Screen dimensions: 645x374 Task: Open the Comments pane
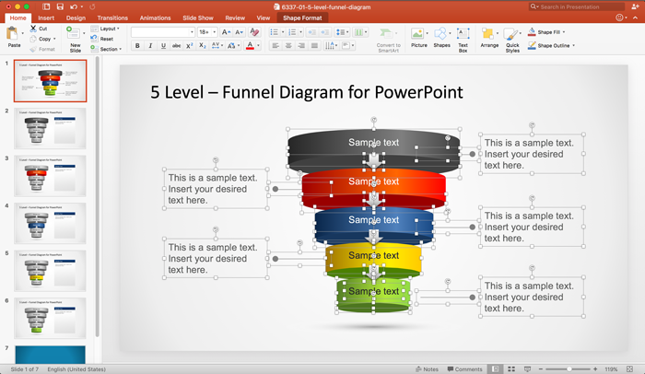point(464,369)
